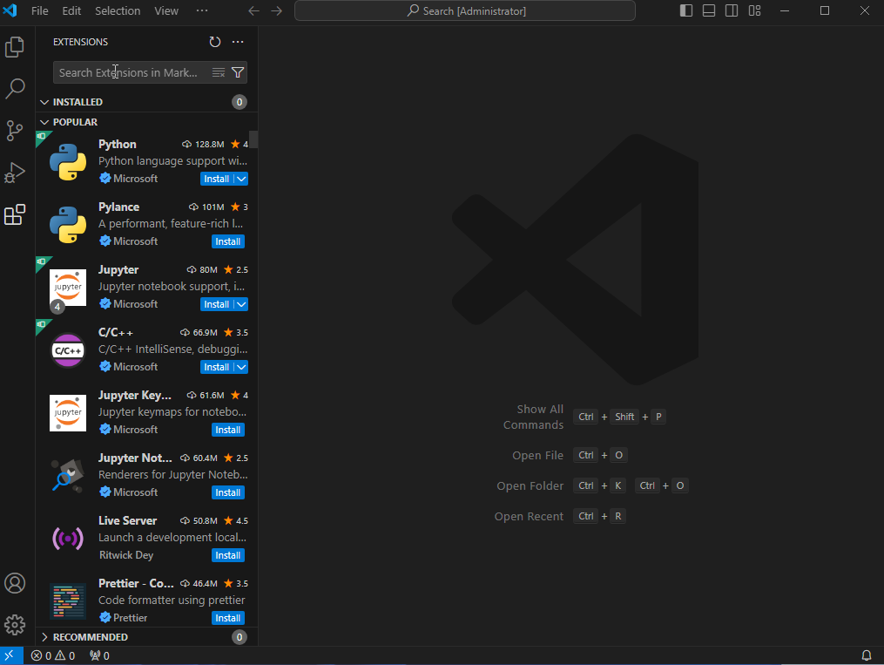
Task: Click the Live Server extension logo
Action: point(68,539)
